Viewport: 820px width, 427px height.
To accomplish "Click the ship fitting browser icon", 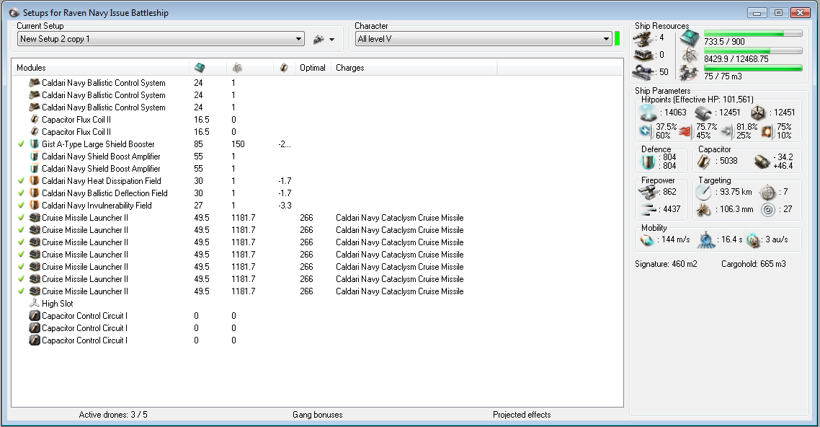I will 318,39.
